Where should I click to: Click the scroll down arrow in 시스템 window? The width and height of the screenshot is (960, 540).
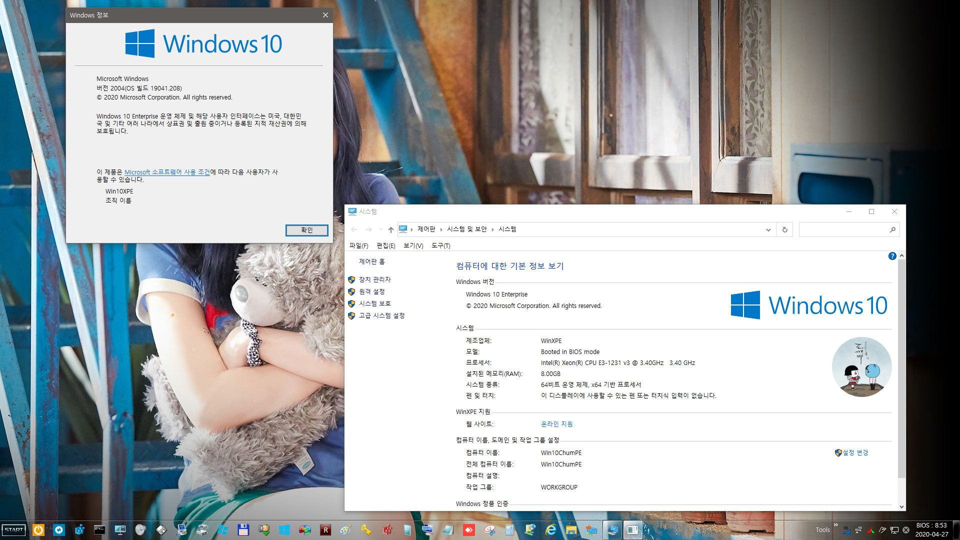(x=901, y=507)
